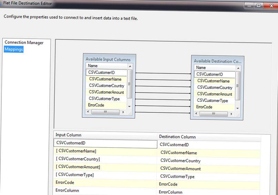Click left arrow of Input Columns horizontal scrollbar
The image size is (278, 195).
(x=88, y=112)
